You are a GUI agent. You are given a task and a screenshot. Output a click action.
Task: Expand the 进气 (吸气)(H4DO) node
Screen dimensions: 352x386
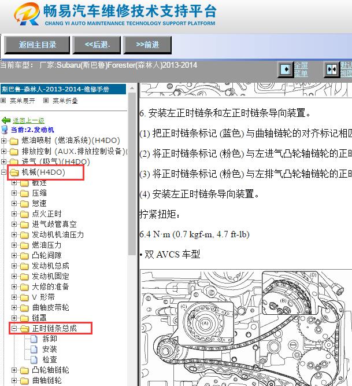[x=3, y=161]
